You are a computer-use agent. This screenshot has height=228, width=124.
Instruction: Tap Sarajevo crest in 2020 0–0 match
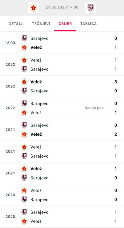24,199
